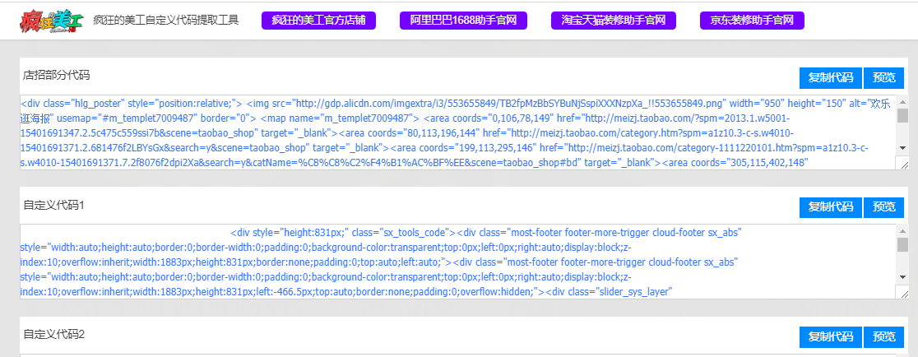Preview the 店招部分代码 section
This screenshot has height=357, width=918.
883,78
